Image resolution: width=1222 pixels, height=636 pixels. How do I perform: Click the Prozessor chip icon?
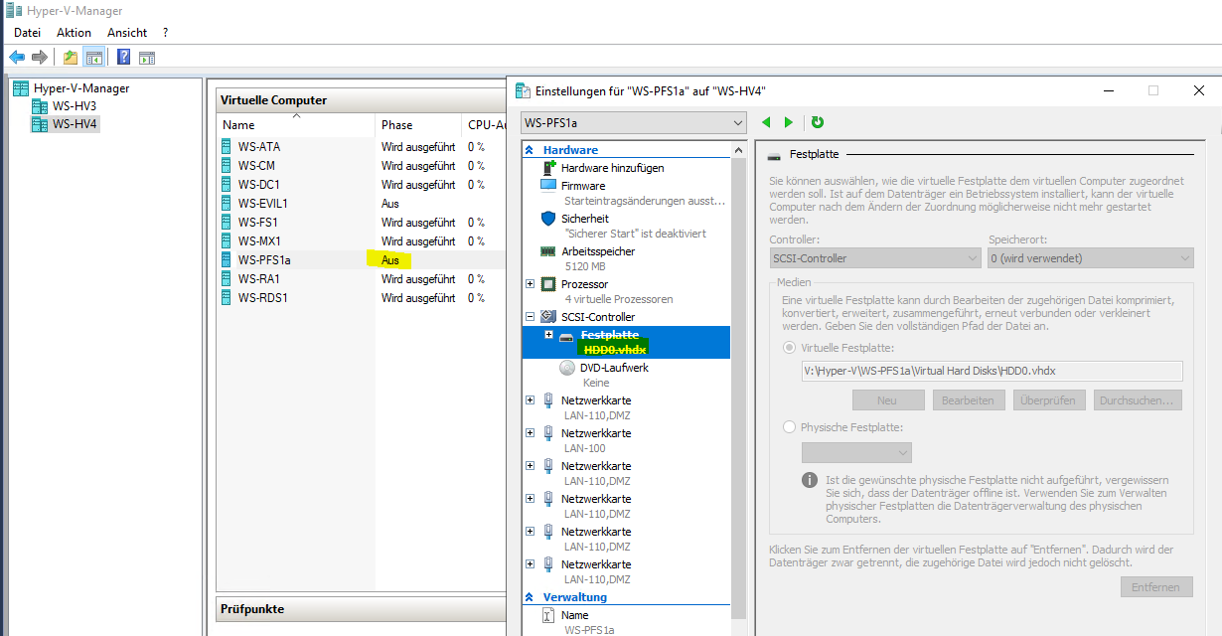coord(548,284)
